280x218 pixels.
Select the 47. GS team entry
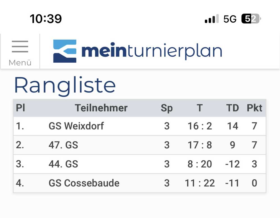(63, 145)
